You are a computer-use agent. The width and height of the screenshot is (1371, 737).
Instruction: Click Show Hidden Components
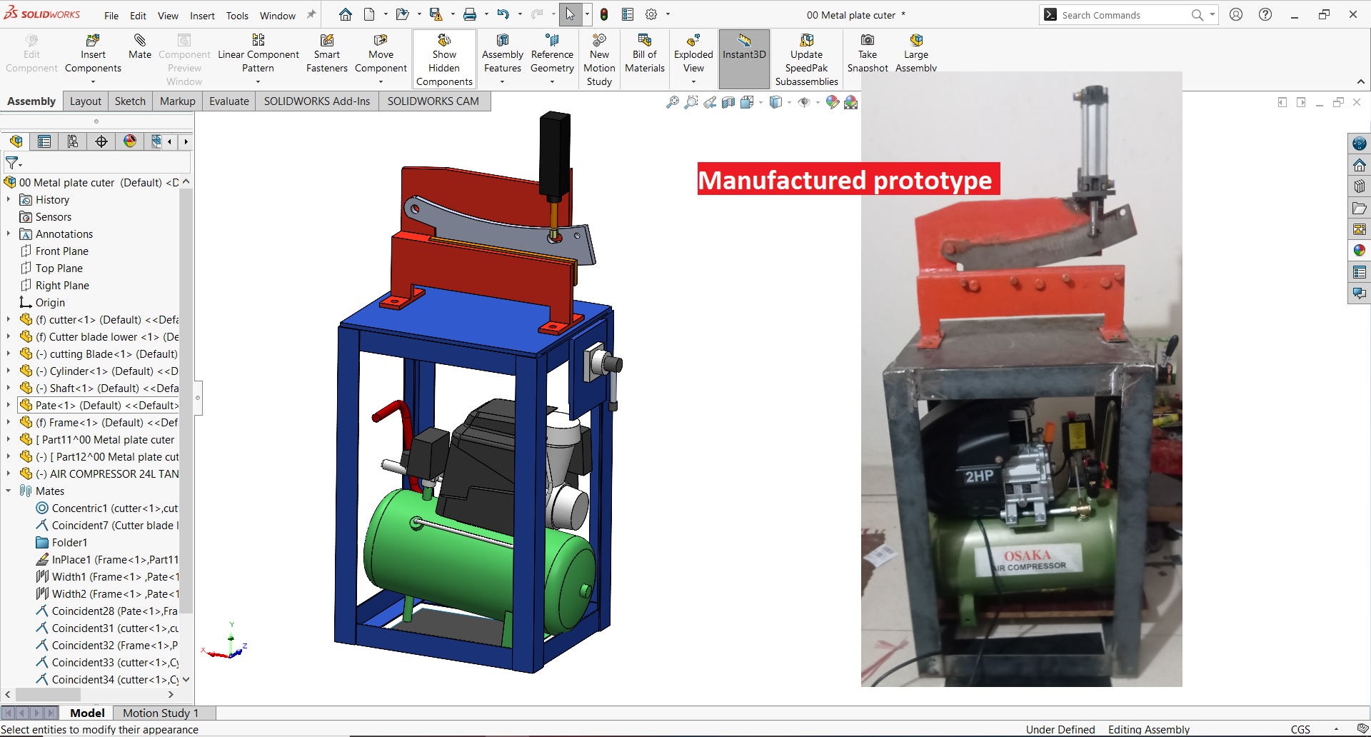(x=444, y=61)
